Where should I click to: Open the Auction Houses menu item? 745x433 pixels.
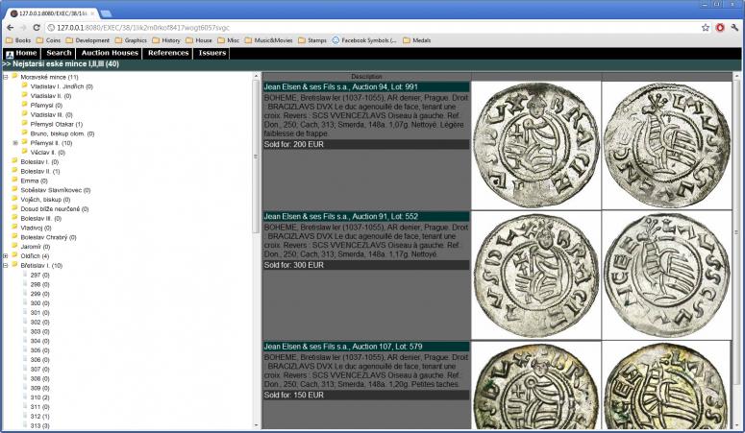tap(110, 53)
